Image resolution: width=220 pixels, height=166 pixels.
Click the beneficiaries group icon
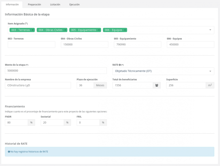click(156, 85)
